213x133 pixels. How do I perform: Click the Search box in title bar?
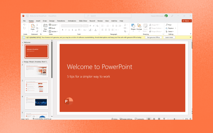(x=108, y=16)
